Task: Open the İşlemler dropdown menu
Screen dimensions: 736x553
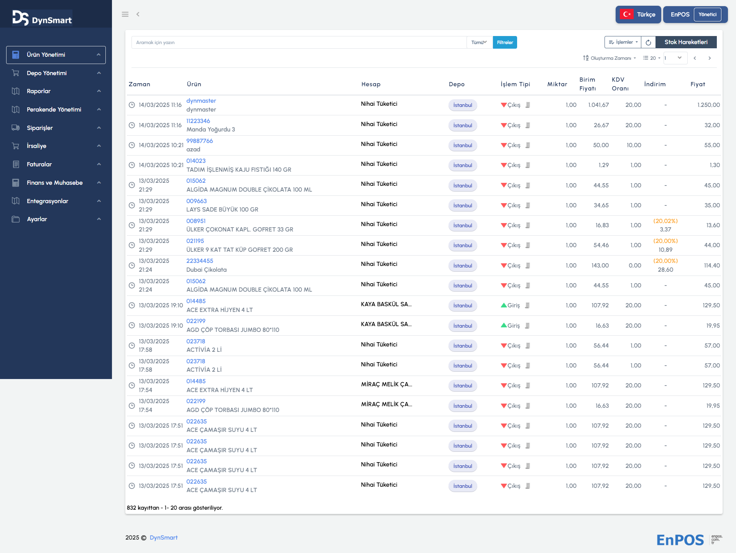Action: pos(623,42)
